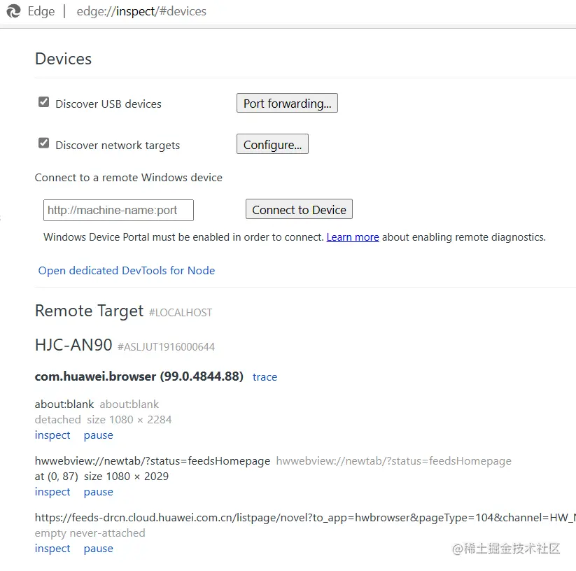The width and height of the screenshot is (576, 571).
Task: Click the Connect to Device button
Action: click(299, 209)
